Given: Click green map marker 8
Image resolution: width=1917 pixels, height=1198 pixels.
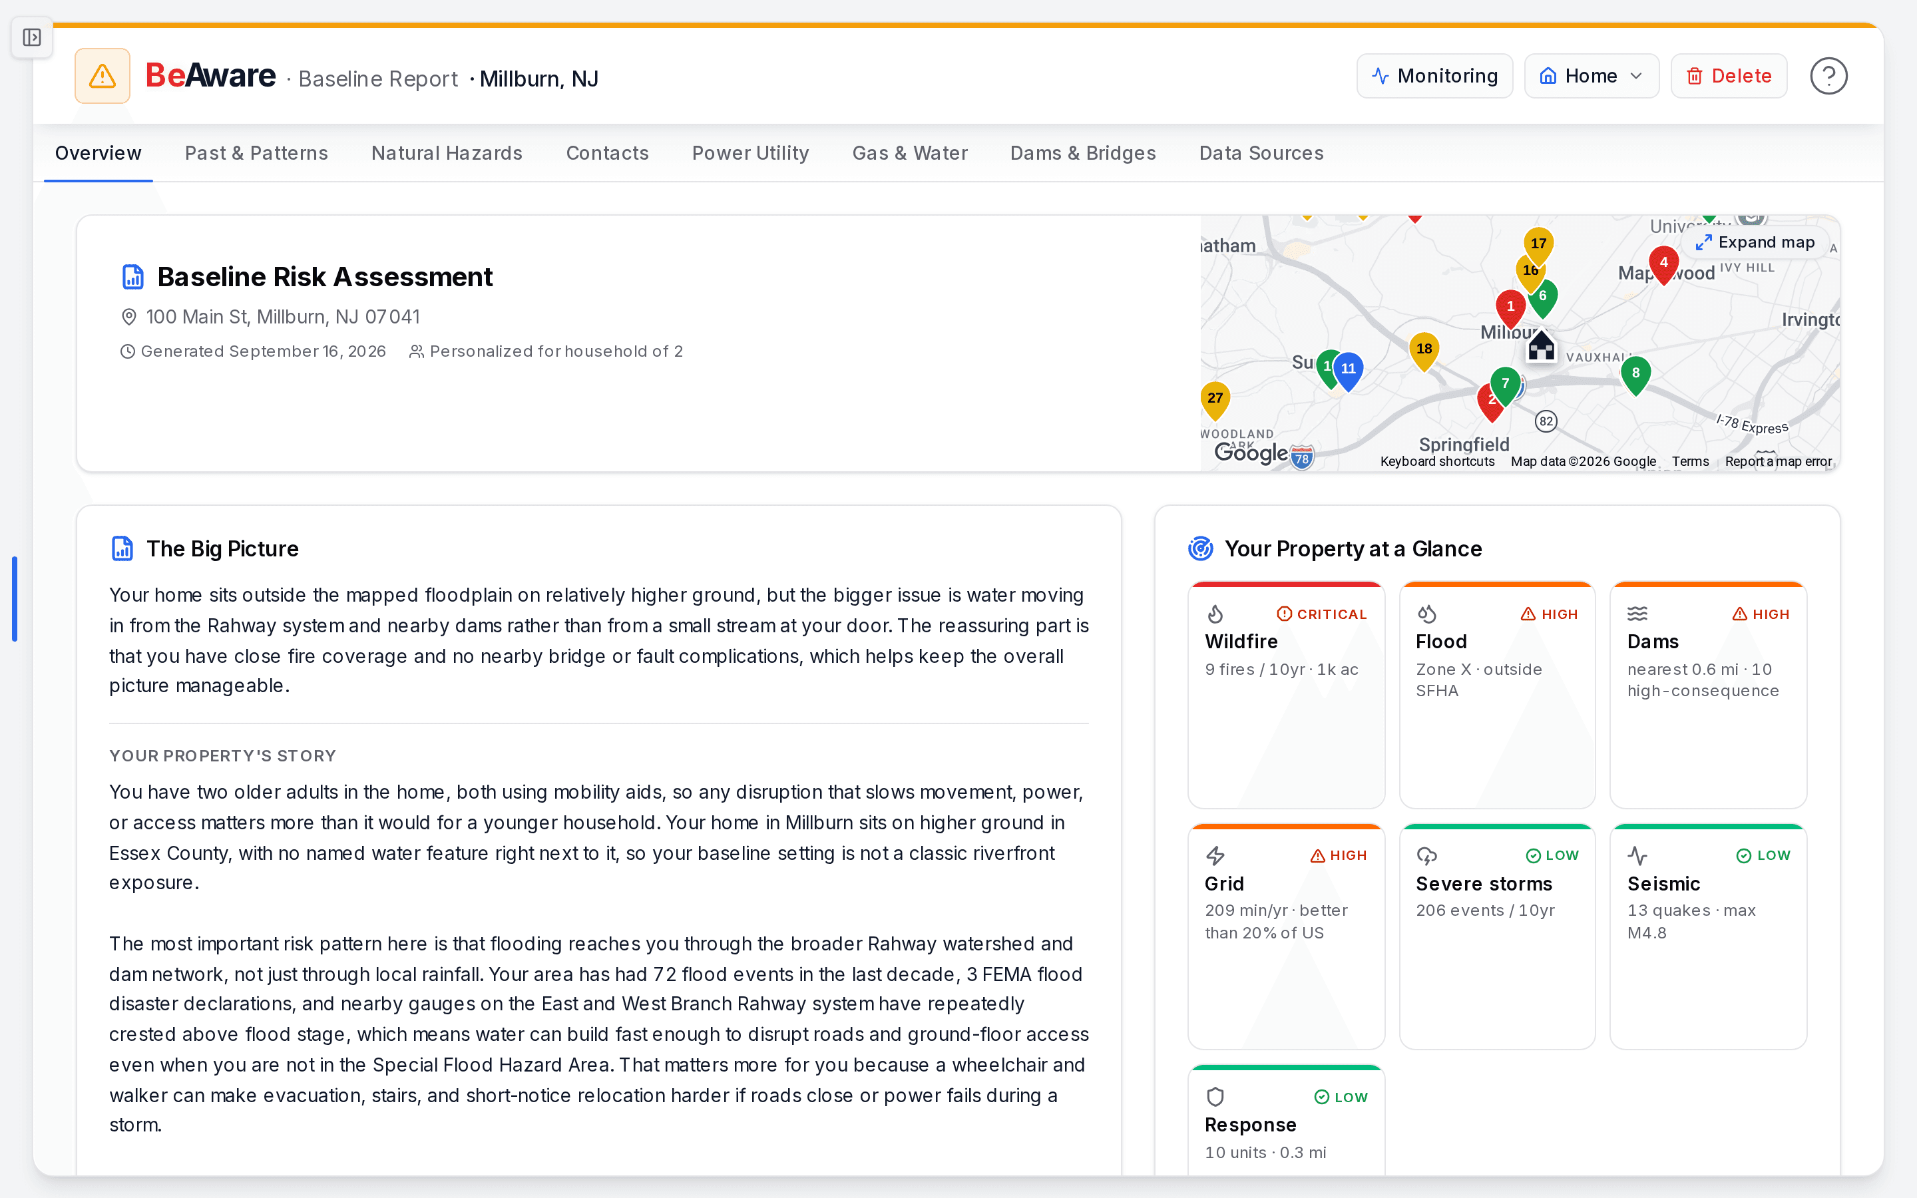Looking at the screenshot, I should tap(1636, 375).
